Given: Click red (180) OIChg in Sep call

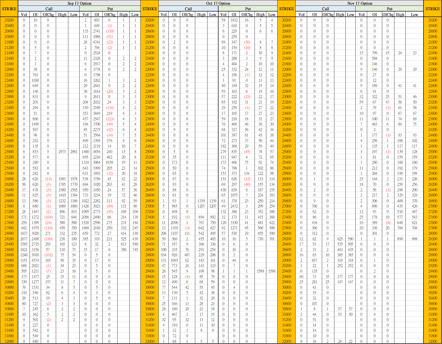Looking at the screenshot, I should [x=48, y=239].
